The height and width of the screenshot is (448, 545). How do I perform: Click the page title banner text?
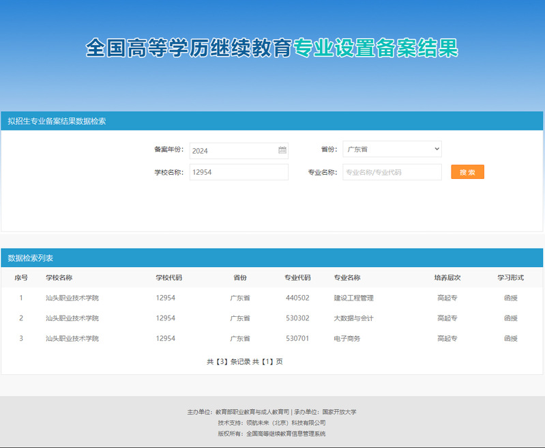271,48
